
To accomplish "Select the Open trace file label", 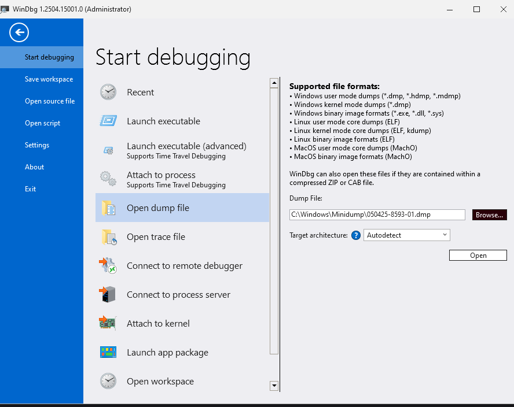I will pos(156,236).
